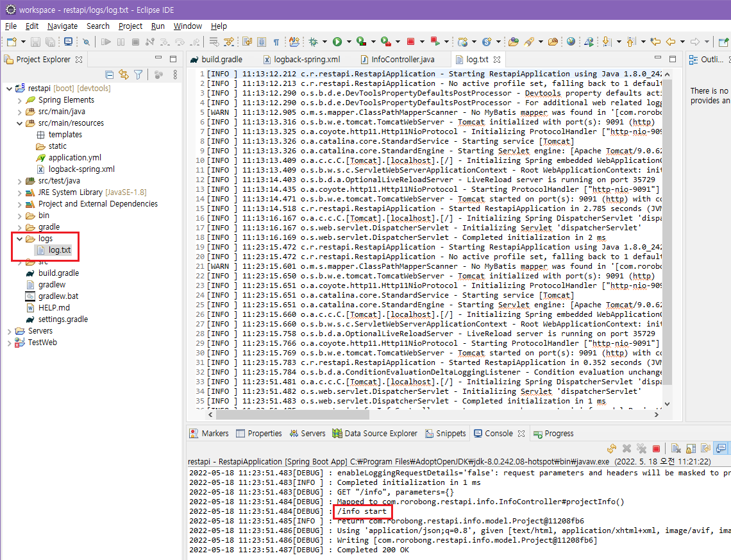Click the Skip All Breakpoints icon
Image resolution: width=731 pixels, height=560 pixels.
point(87,42)
